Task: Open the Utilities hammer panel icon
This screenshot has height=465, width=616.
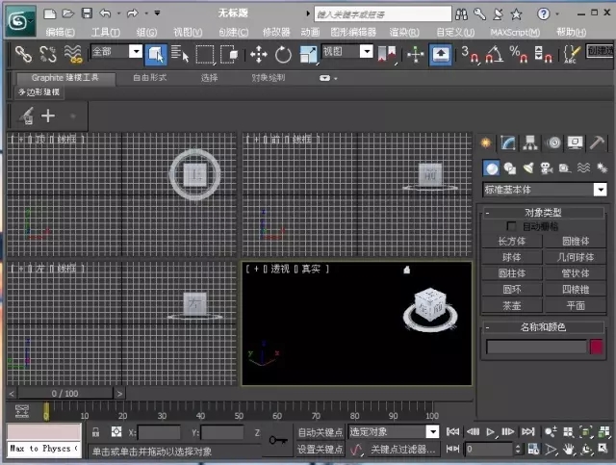Action: pyautogui.click(x=598, y=142)
